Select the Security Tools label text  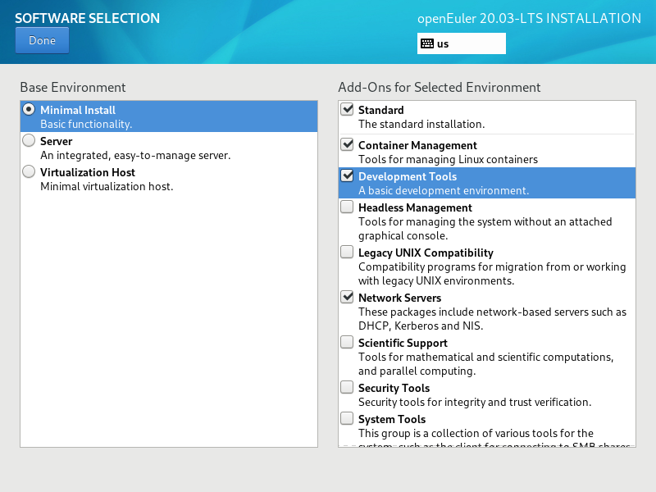394,388
